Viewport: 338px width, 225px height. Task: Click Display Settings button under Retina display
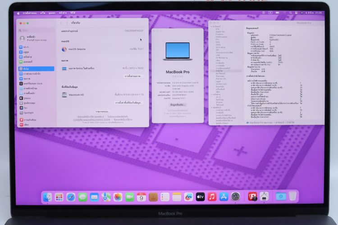(x=133, y=76)
